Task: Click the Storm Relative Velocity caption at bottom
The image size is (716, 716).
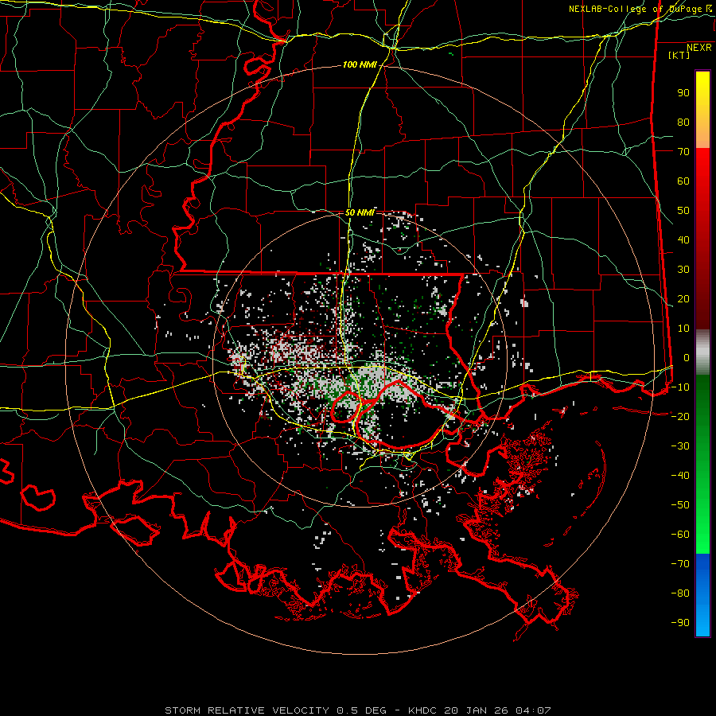Action: tap(357, 710)
